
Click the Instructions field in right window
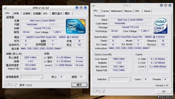click(x=139, y=48)
